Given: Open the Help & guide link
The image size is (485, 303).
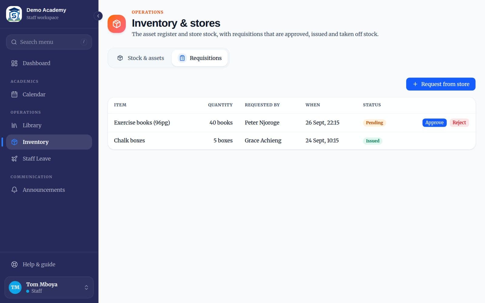Looking at the screenshot, I should 49,265.
